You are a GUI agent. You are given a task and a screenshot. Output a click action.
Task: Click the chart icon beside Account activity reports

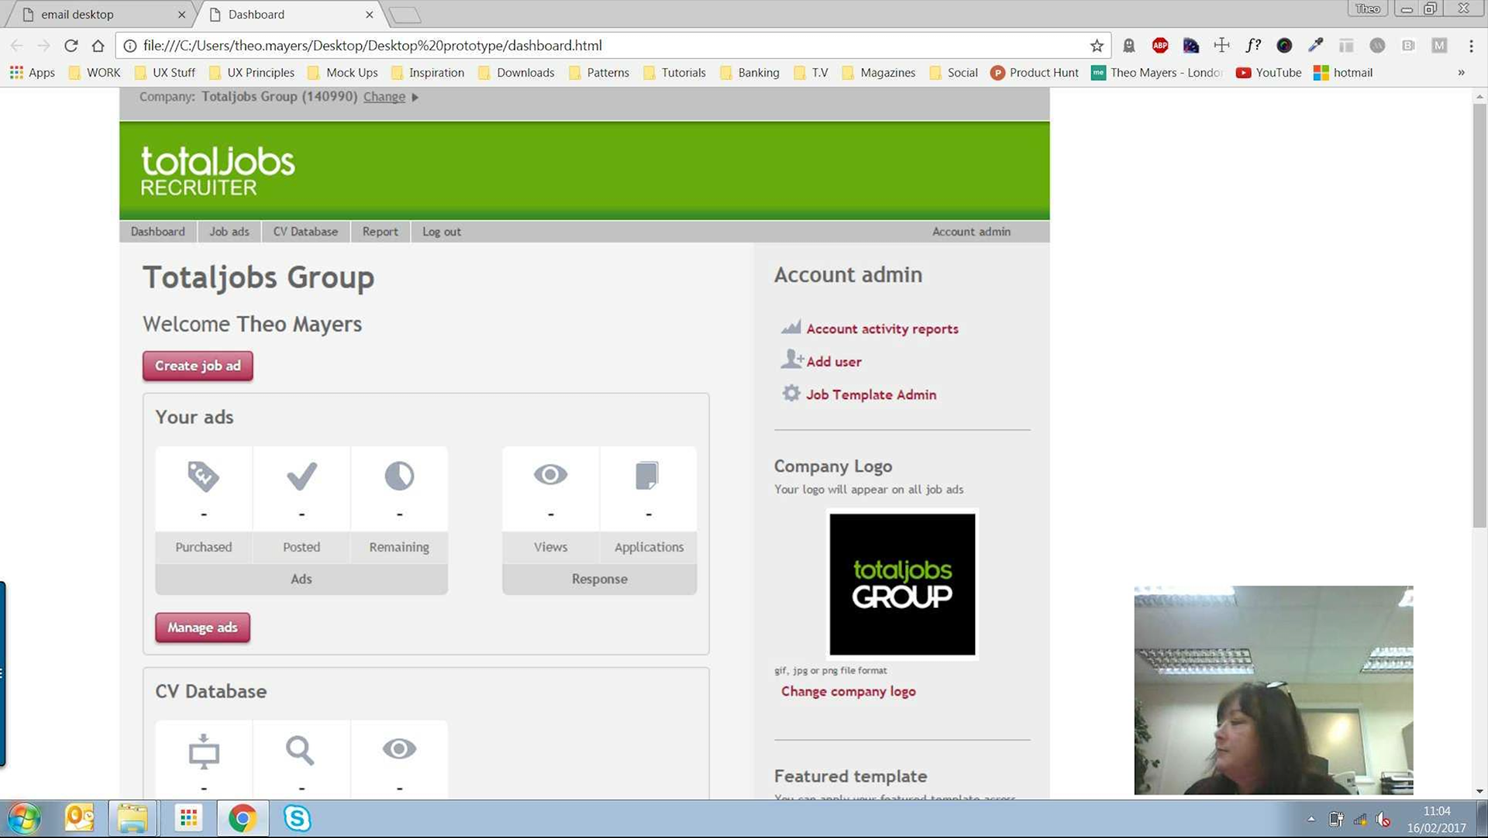pos(790,327)
